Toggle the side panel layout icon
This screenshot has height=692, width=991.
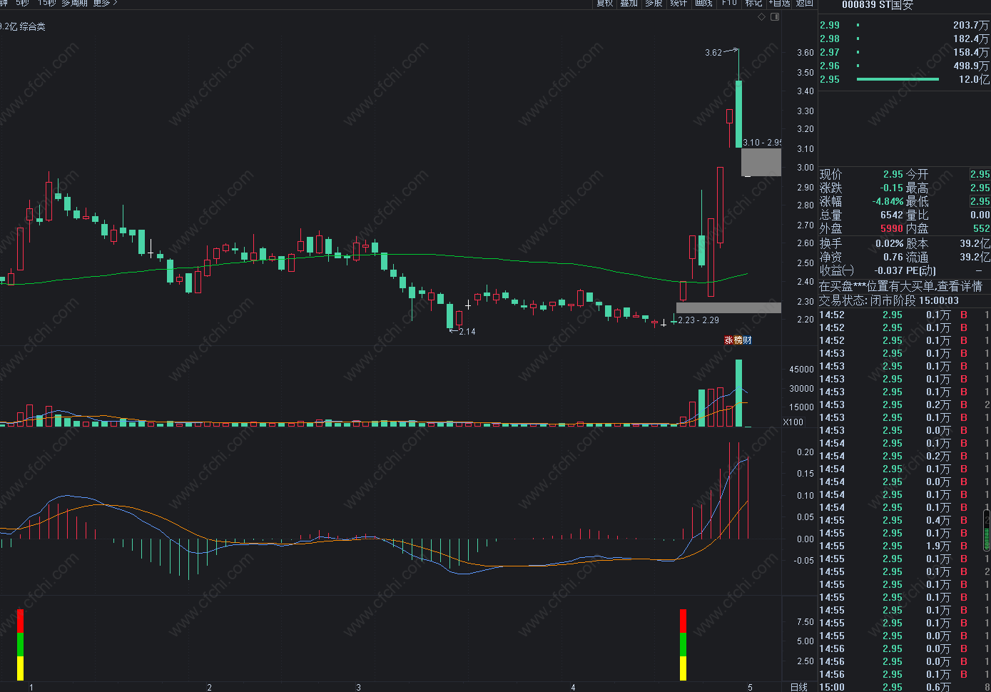[776, 17]
